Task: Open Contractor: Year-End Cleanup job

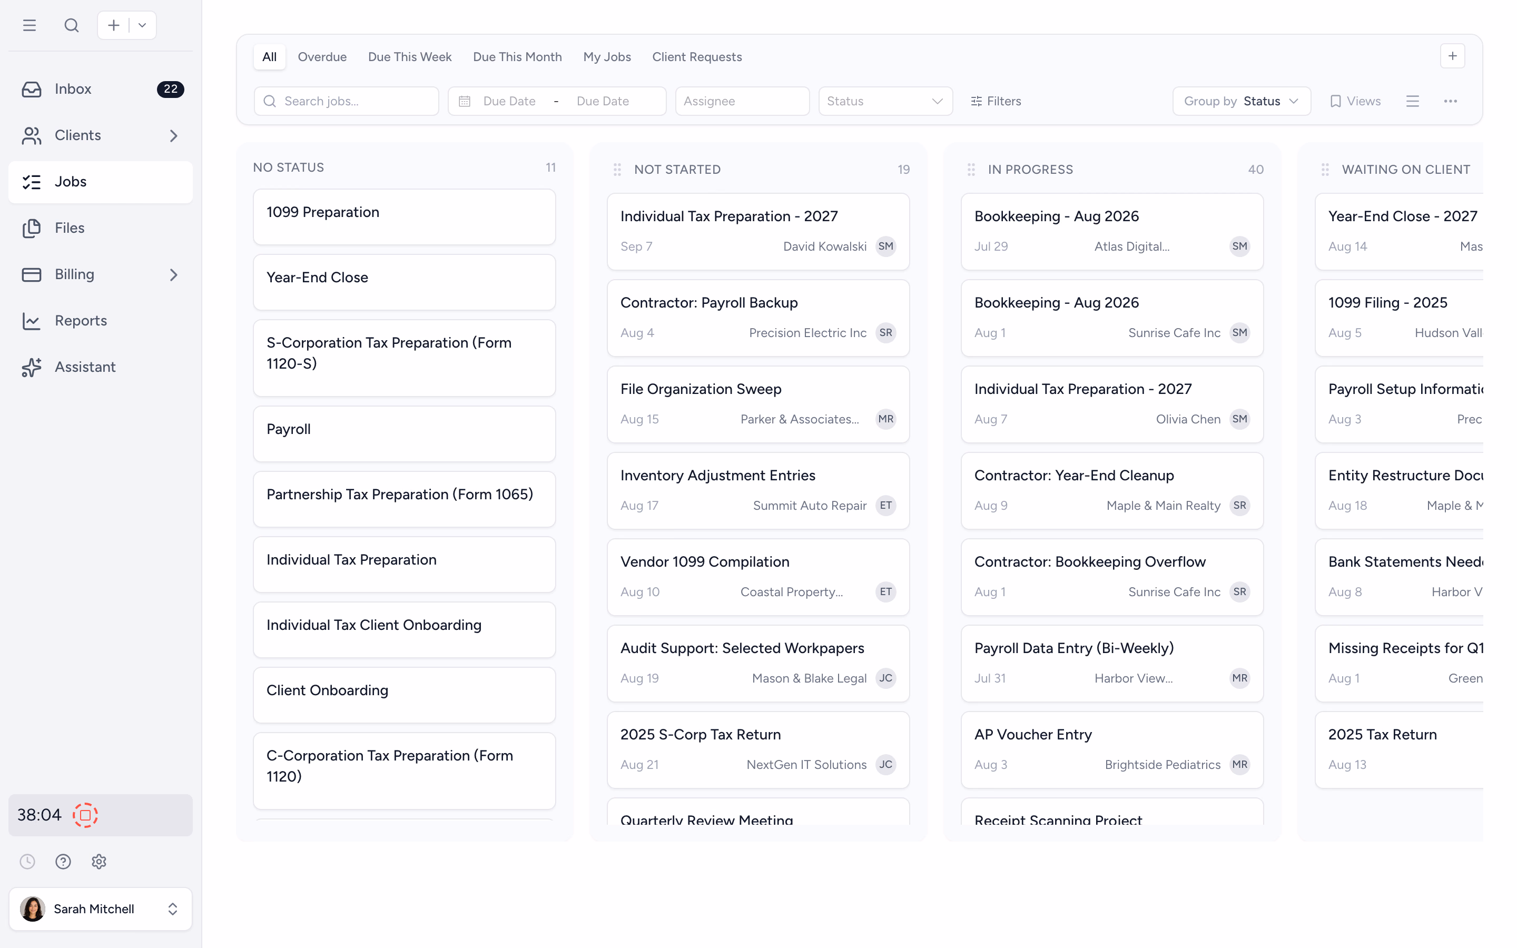Action: coord(1112,491)
